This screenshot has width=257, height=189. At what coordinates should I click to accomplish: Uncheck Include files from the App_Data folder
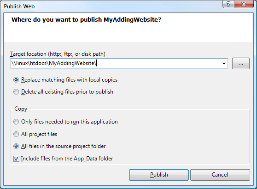(63, 159)
